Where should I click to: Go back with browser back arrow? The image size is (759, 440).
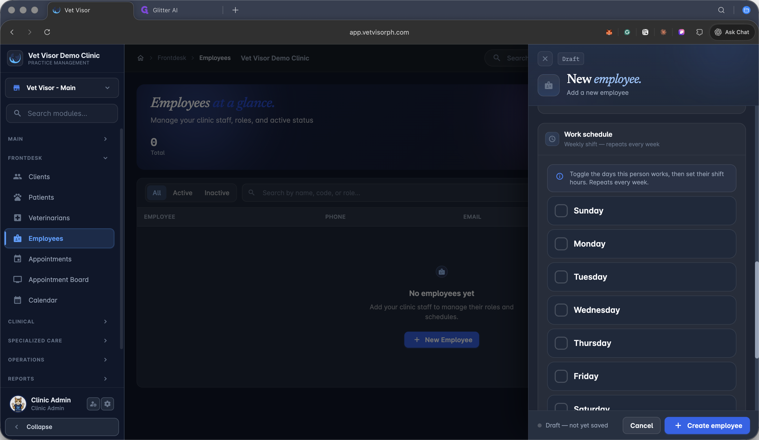click(12, 32)
